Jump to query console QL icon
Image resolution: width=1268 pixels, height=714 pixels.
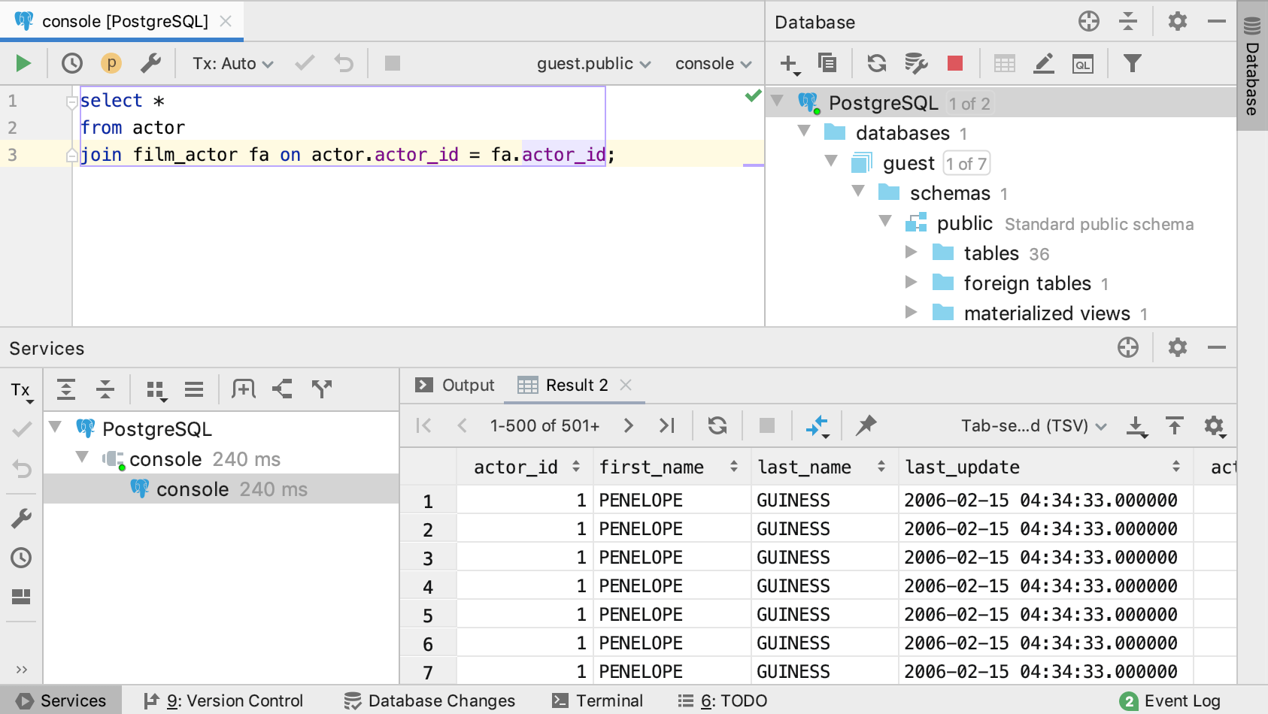tap(1083, 64)
